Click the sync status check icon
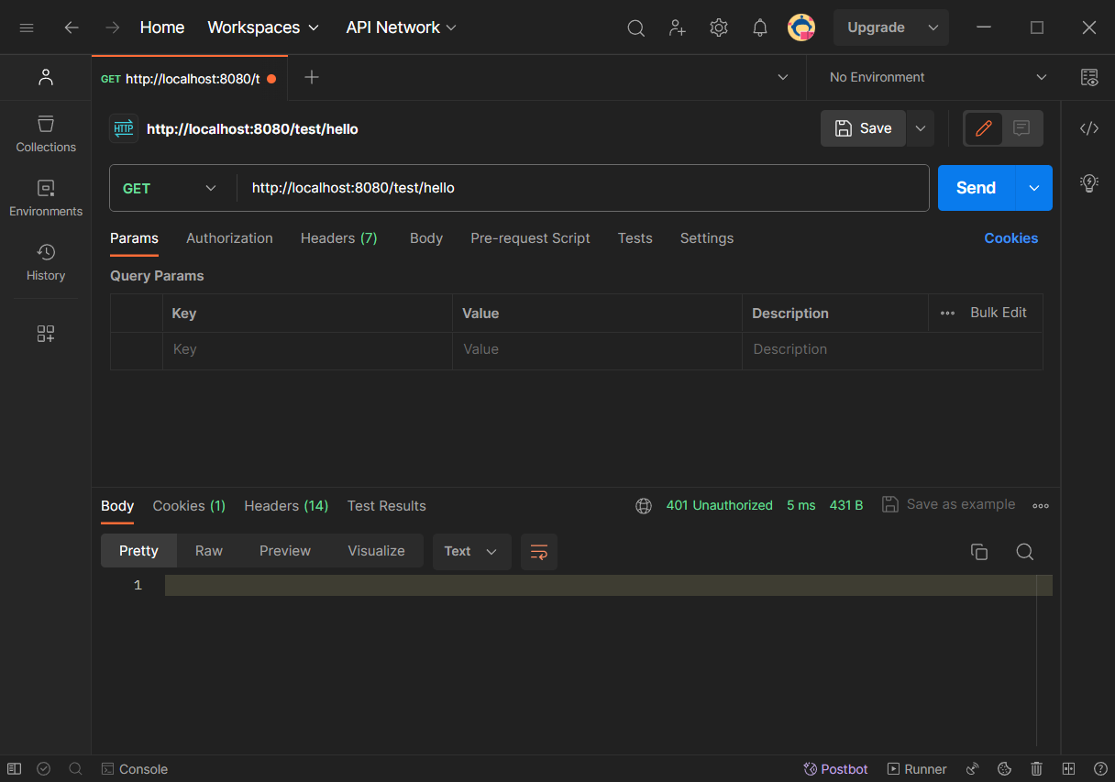This screenshot has height=782, width=1115. pyautogui.click(x=43, y=769)
